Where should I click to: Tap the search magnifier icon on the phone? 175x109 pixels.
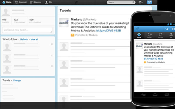[x=167, y=29]
